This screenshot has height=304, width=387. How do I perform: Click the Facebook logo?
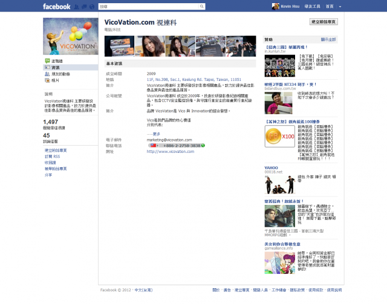[x=56, y=7]
